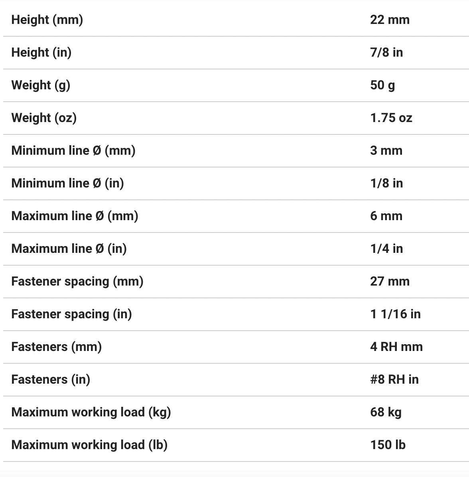Click the "1.75 oz" weight value

[x=391, y=118]
